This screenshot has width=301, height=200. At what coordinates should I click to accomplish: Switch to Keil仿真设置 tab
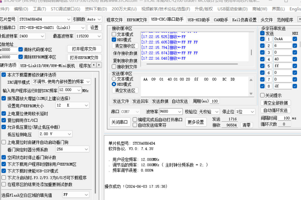(x=244, y=20)
